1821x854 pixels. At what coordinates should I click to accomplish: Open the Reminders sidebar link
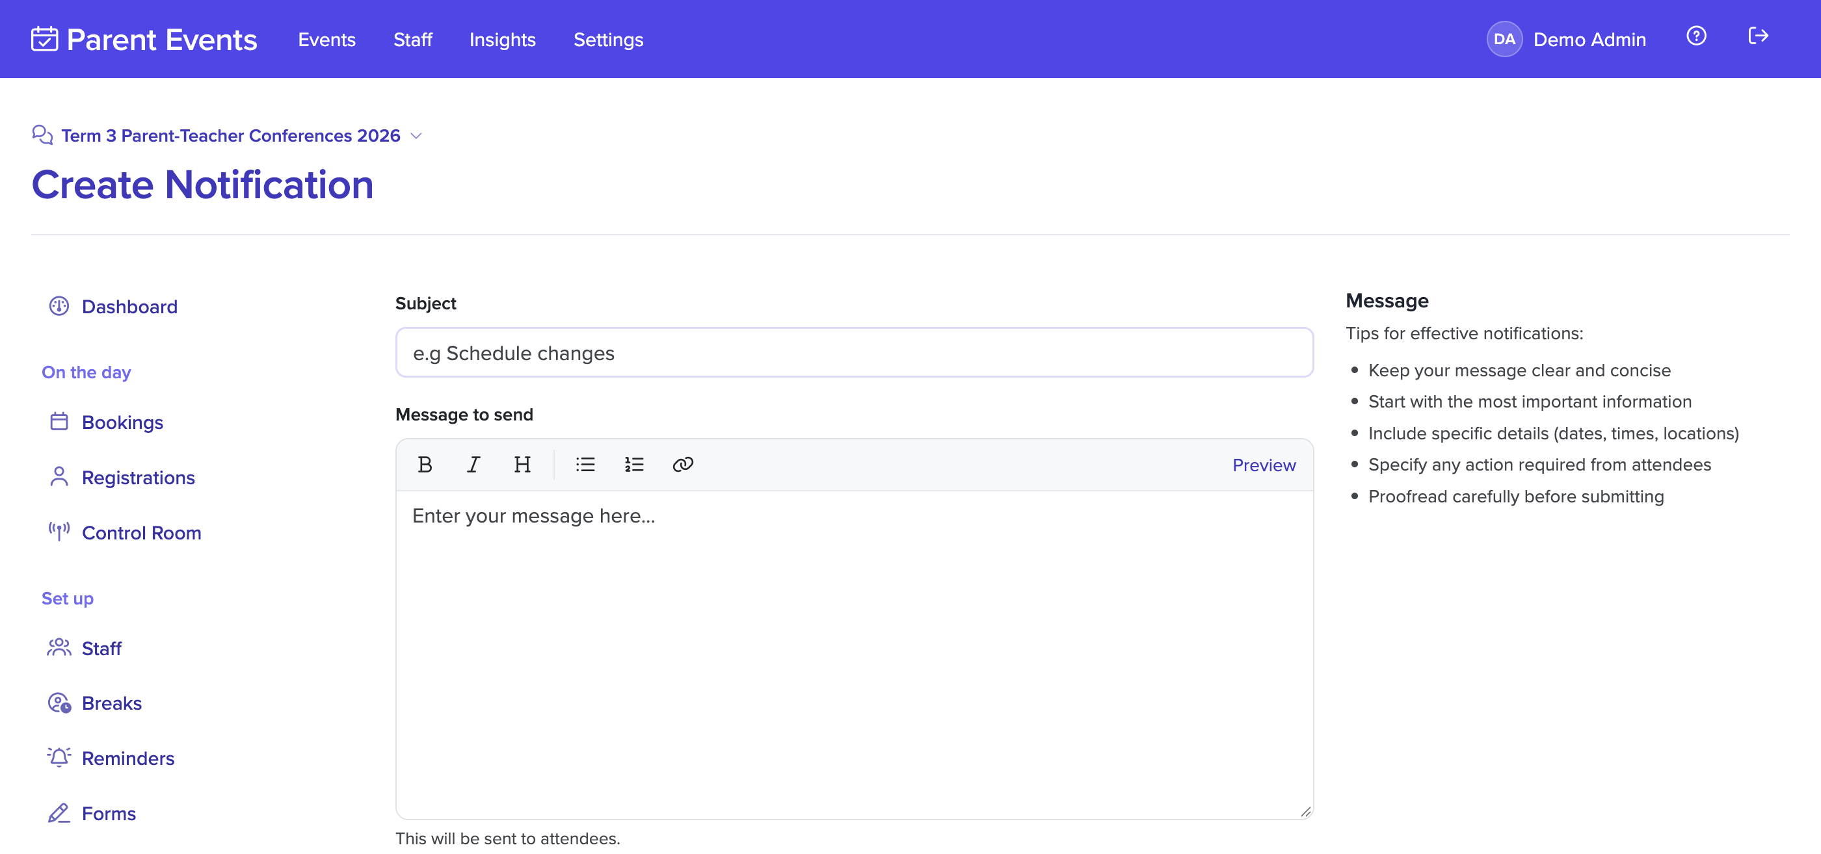coord(128,758)
